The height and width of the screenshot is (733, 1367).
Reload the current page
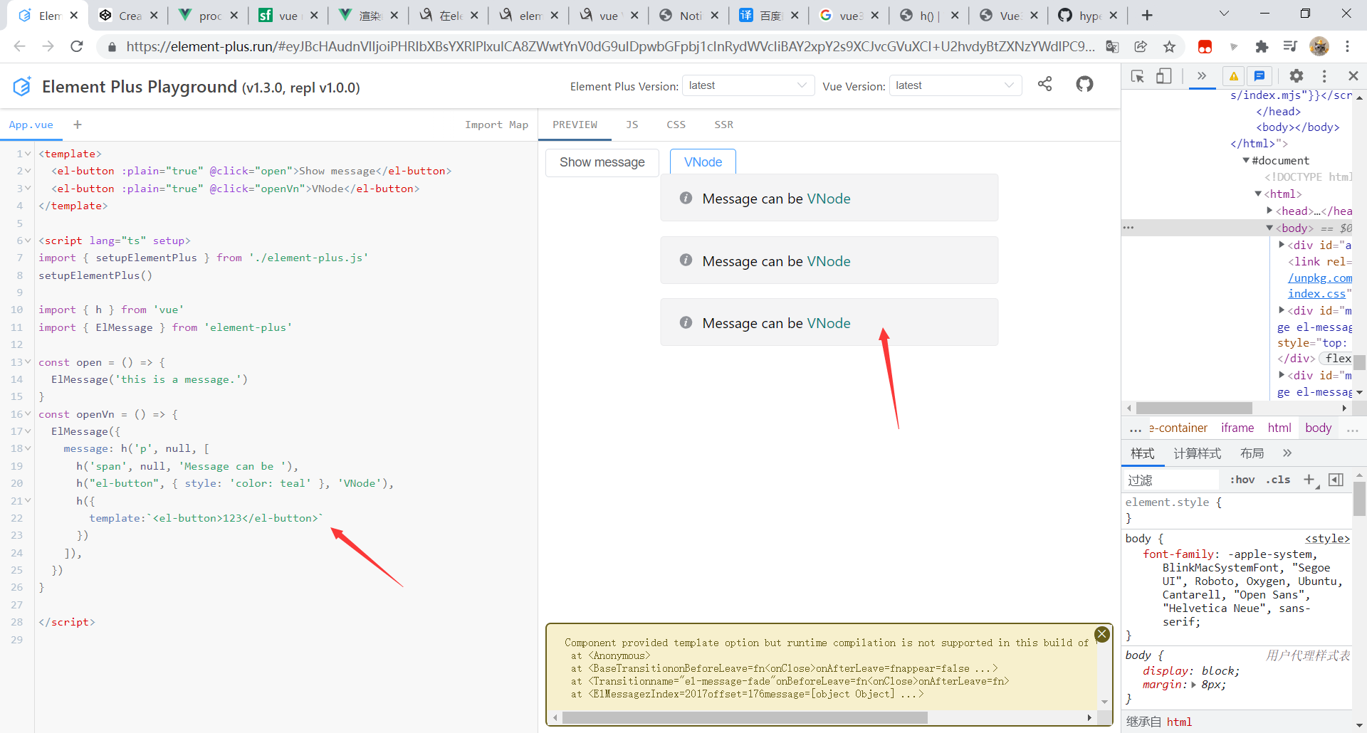[x=77, y=46]
